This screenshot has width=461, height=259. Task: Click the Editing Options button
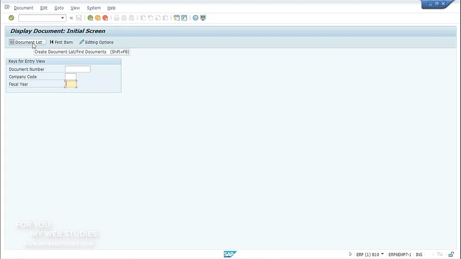click(97, 42)
